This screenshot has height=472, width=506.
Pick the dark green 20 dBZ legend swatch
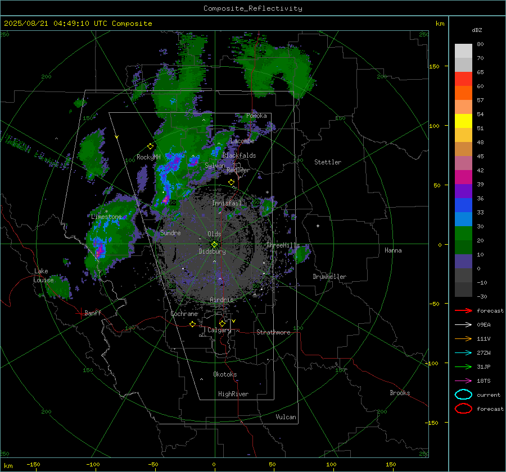[x=463, y=247]
